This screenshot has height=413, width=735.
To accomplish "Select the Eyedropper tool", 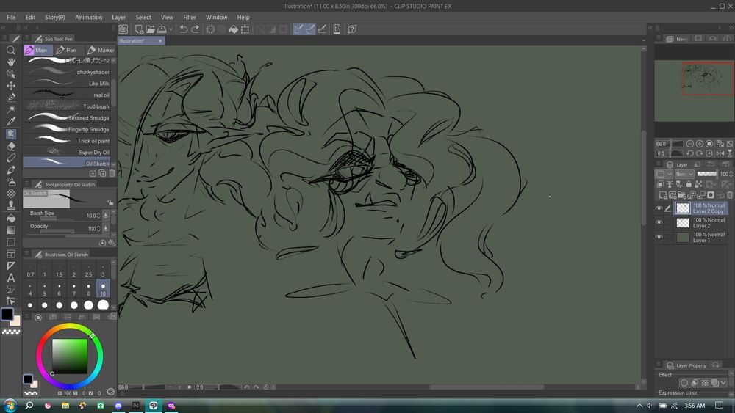I will click(11, 122).
